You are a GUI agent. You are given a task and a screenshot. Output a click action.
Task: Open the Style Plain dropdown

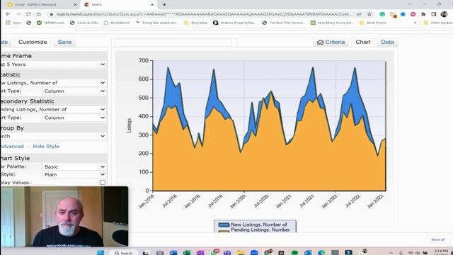74,175
